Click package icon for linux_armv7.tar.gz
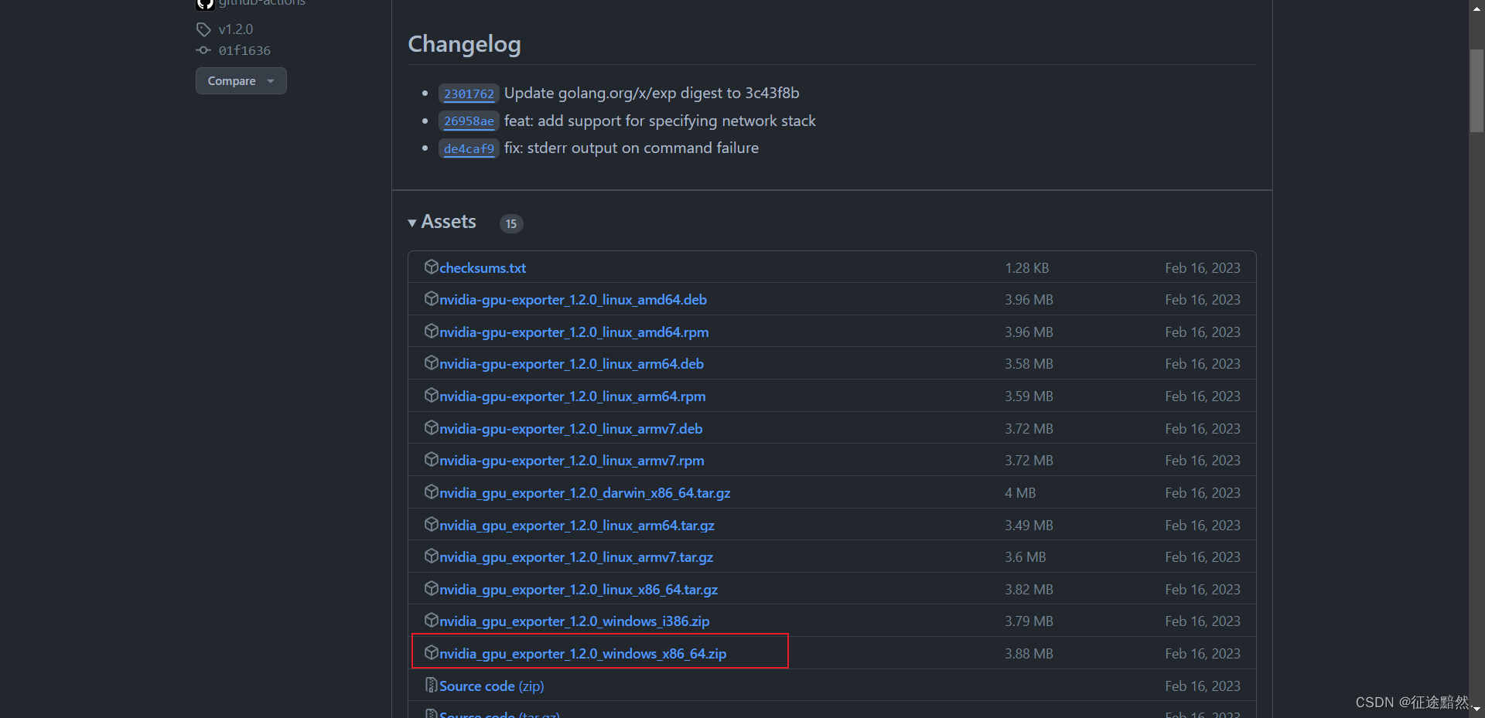1485x718 pixels. (432, 556)
